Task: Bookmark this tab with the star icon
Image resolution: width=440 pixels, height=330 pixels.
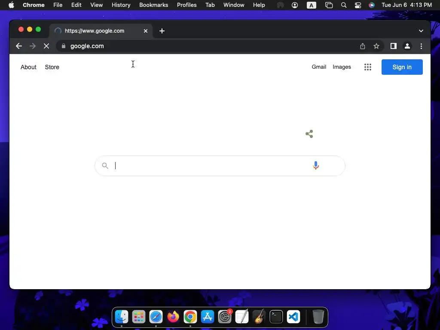Action: tap(376, 46)
